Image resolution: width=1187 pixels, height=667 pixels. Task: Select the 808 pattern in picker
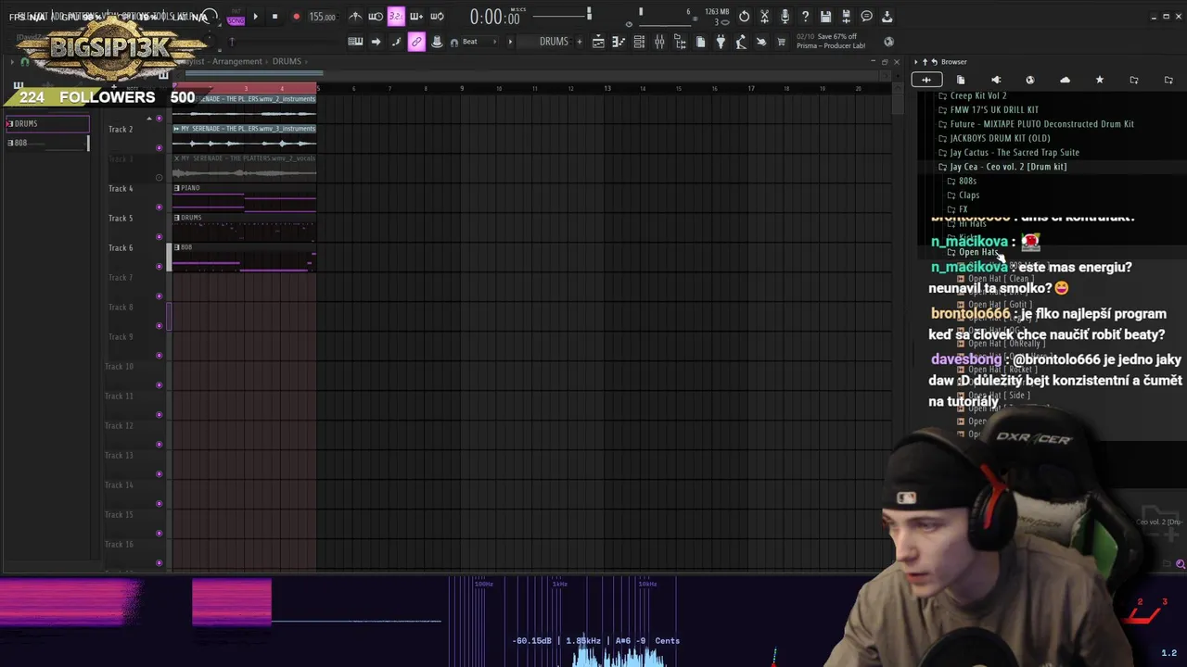pos(46,143)
